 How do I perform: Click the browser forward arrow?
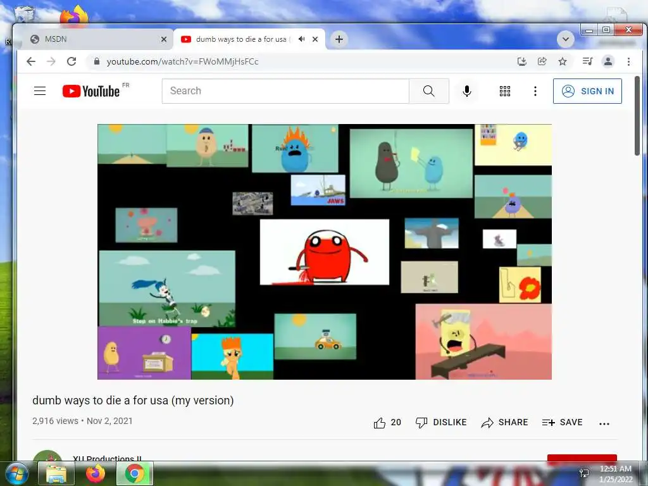tap(51, 61)
